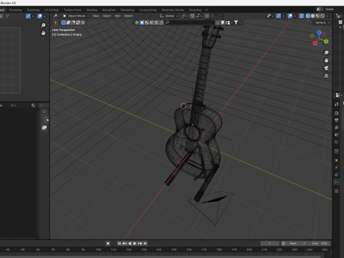Click the zoom icon in the left image editor

point(43,25)
